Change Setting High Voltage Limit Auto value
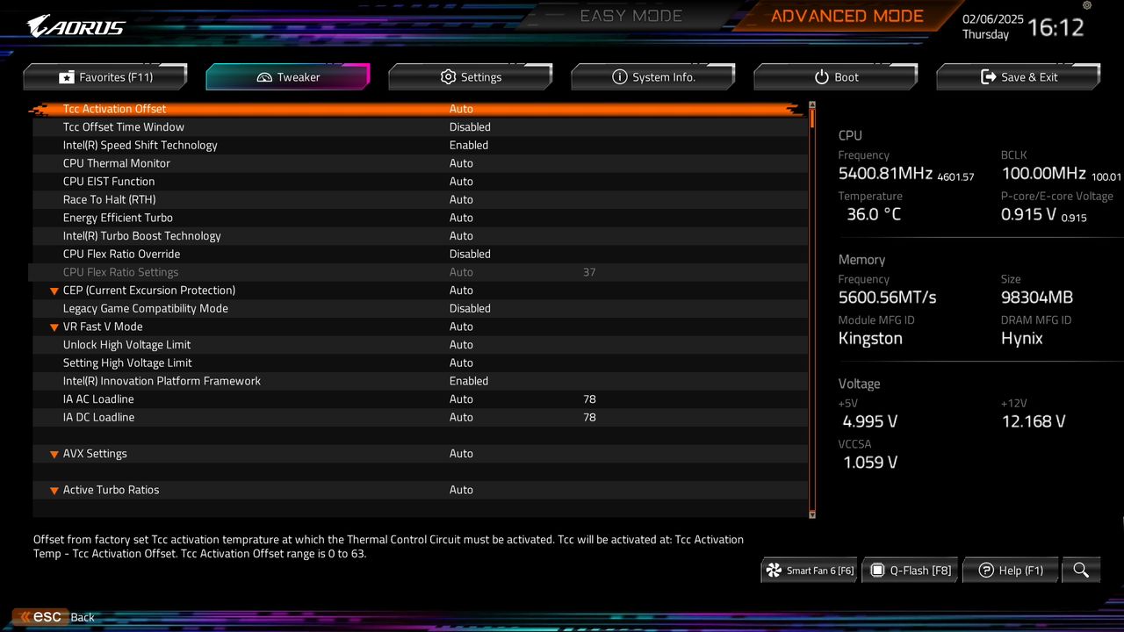Image resolution: width=1124 pixels, height=632 pixels. (461, 363)
